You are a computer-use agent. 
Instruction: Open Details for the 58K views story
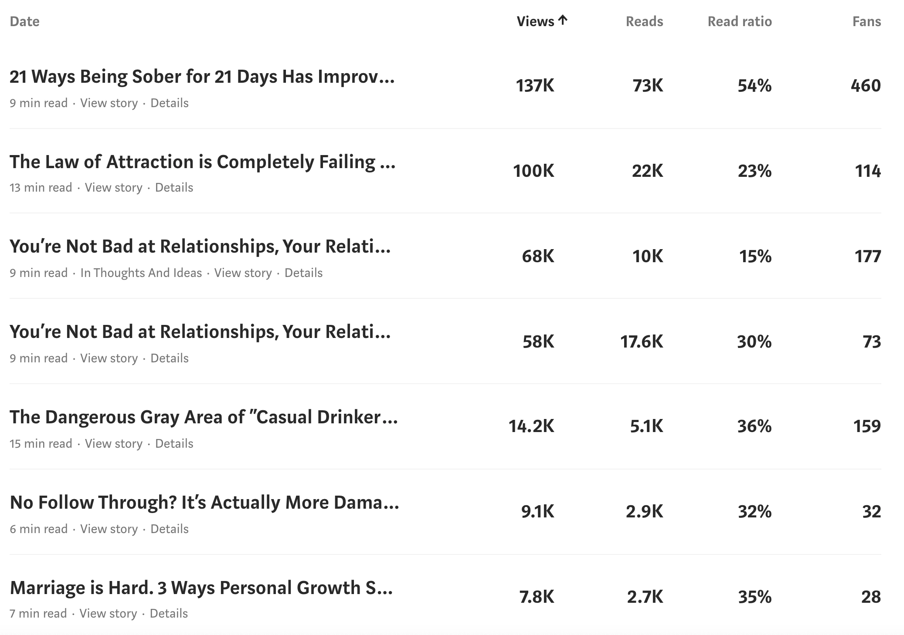point(170,358)
